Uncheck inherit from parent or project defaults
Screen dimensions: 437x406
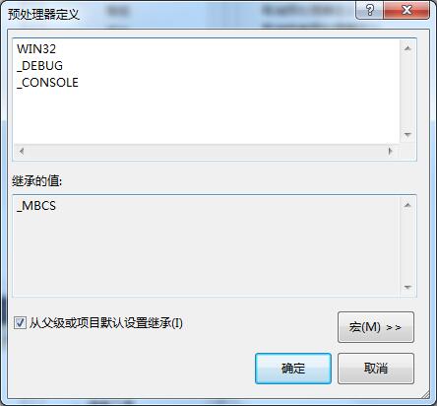click(x=20, y=323)
